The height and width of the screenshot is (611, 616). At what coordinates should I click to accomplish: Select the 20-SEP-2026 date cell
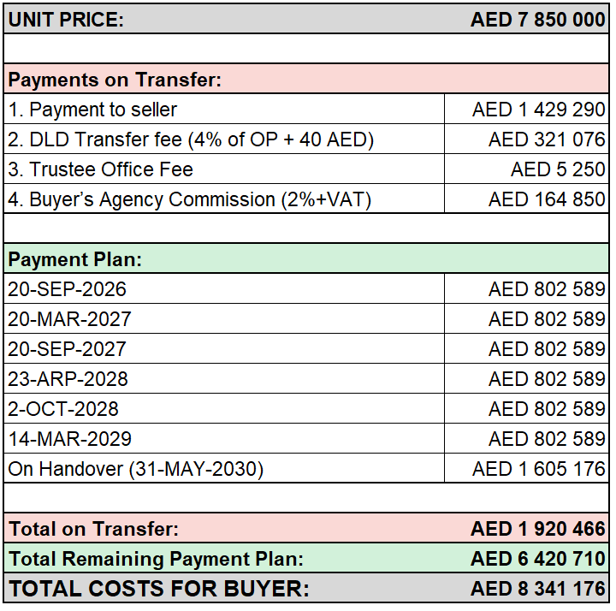[224, 288]
